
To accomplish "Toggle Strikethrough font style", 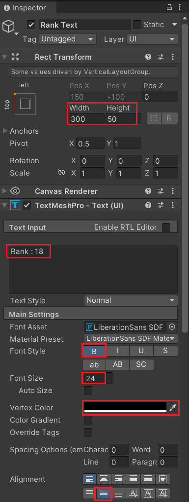I will [165, 351].
